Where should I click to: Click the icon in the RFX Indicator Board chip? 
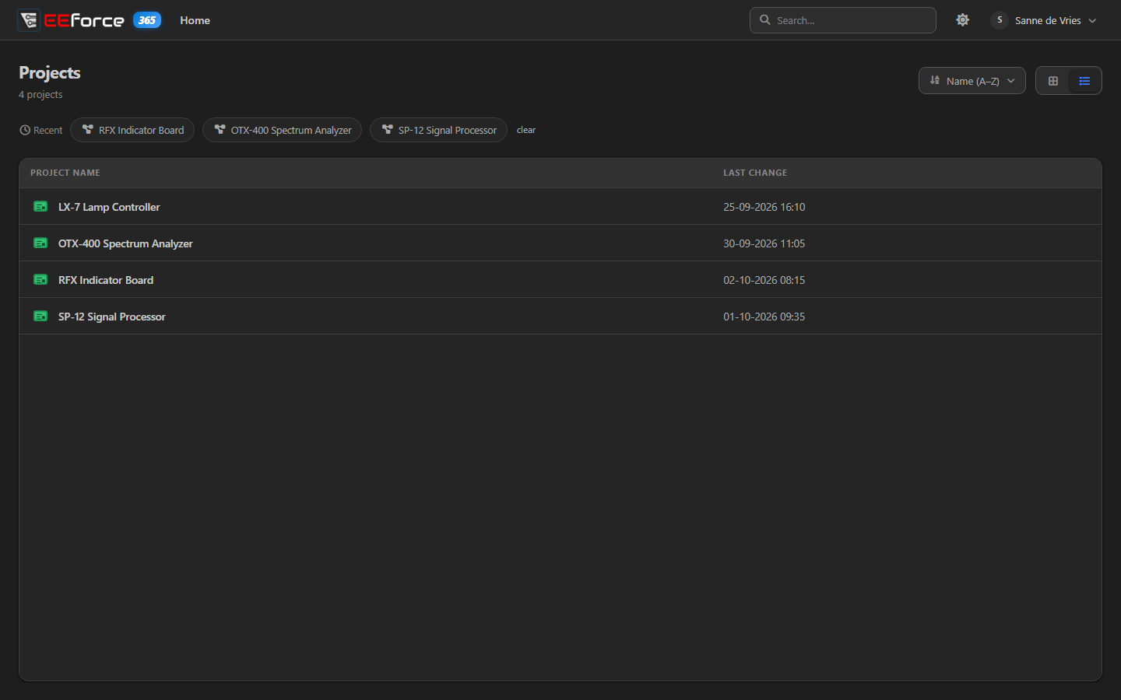(88, 129)
